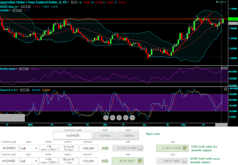The height and width of the screenshot is (165, 238).
Task: Remove the Vol (20) indicator
Action: [x=21, y=10]
